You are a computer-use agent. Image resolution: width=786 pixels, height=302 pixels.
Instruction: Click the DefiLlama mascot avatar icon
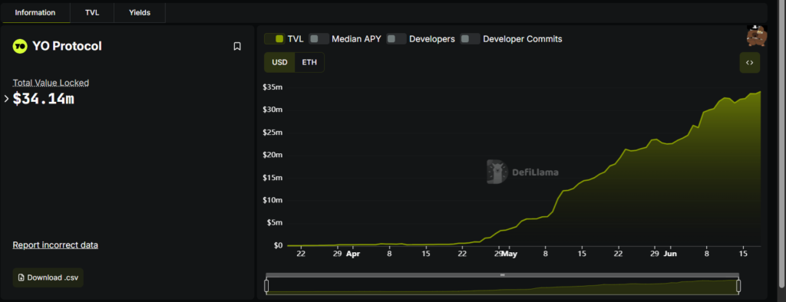click(757, 36)
